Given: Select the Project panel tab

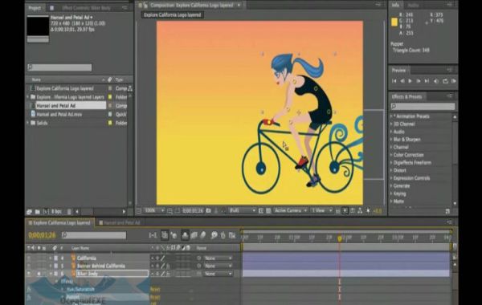Looking at the screenshot, I should pos(35,8).
